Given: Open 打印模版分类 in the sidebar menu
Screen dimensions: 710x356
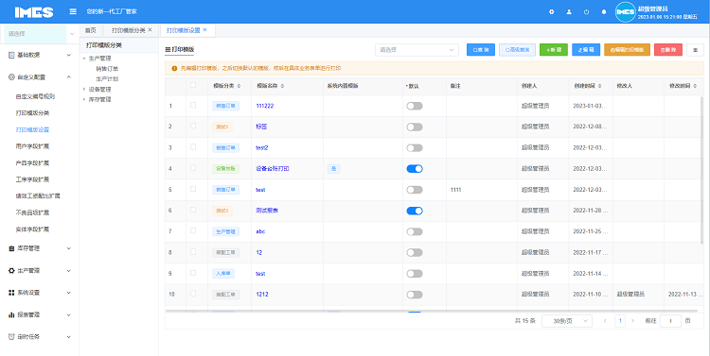Looking at the screenshot, I should [32, 113].
